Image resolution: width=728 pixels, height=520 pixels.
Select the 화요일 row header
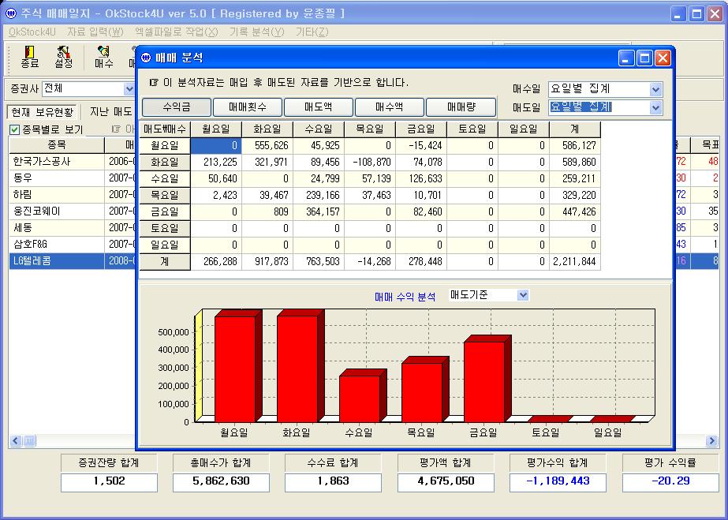pyautogui.click(x=165, y=163)
